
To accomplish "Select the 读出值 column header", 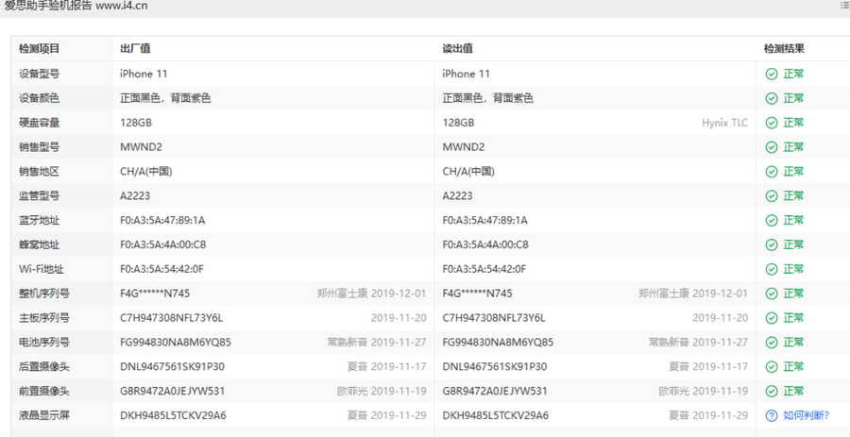I will [x=458, y=49].
